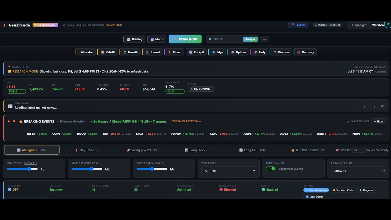Open the Cockpit panel

[x=197, y=52]
